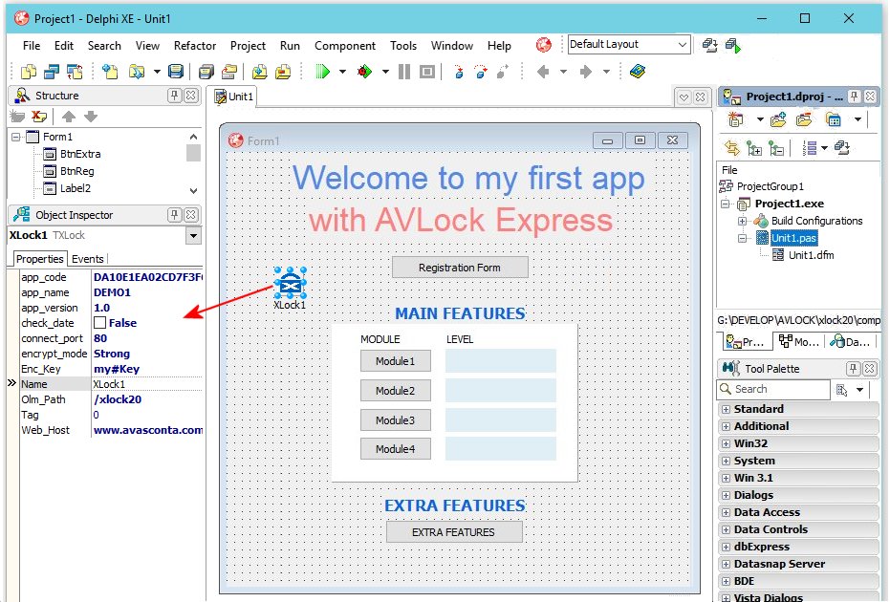Screen dimensions: 890x602
Task: Click the Program Reset (stop) toolbar icon
Action: (426, 72)
